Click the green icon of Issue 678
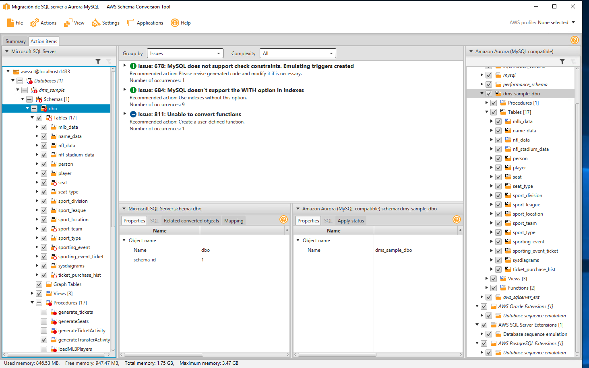Image resolution: width=589 pixels, height=368 pixels. (133, 66)
